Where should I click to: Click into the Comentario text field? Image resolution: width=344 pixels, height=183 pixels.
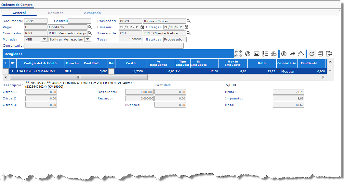click(x=104, y=46)
